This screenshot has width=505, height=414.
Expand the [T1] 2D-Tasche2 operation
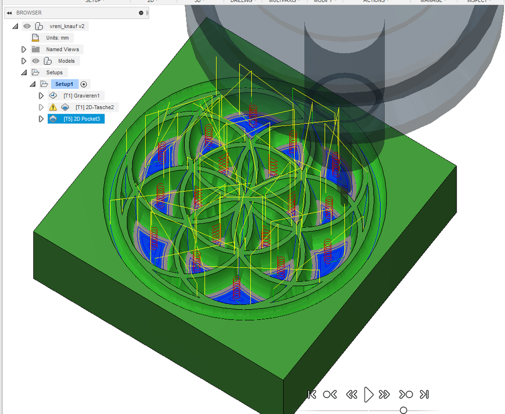click(41, 107)
